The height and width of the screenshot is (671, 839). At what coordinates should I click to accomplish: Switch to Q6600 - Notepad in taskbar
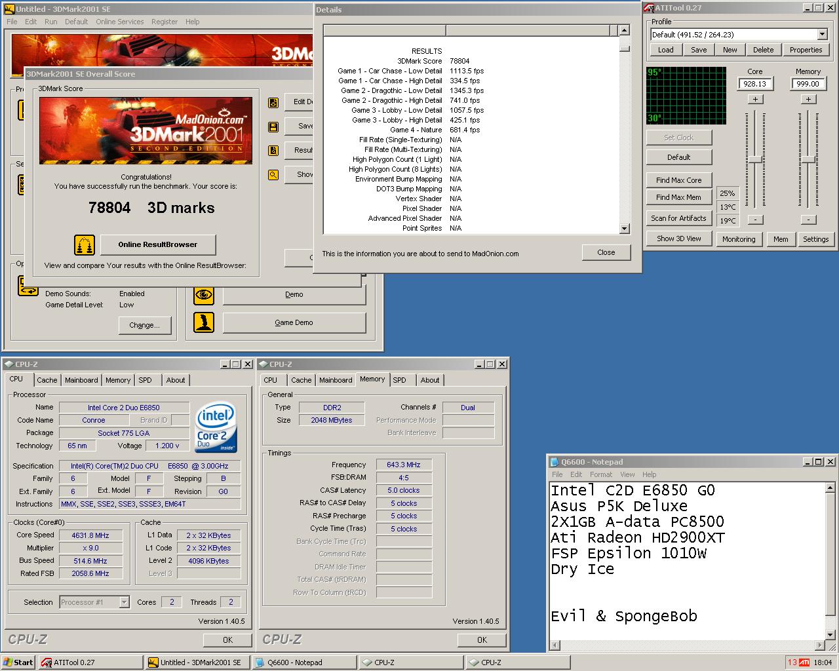(x=304, y=662)
